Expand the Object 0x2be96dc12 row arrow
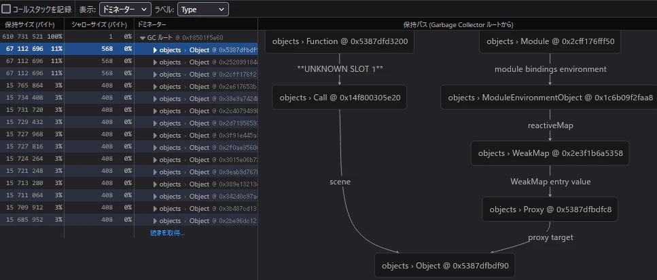657x280 pixels. click(x=156, y=220)
